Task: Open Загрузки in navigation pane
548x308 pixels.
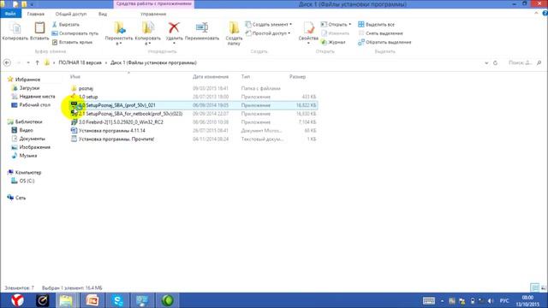Action: point(29,88)
